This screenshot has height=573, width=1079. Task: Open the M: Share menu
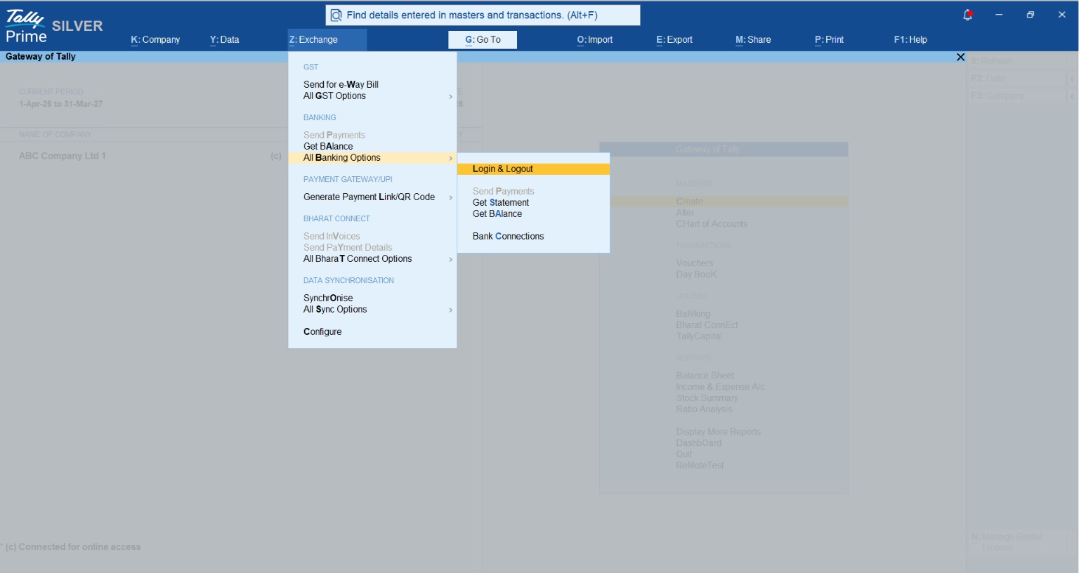click(753, 40)
